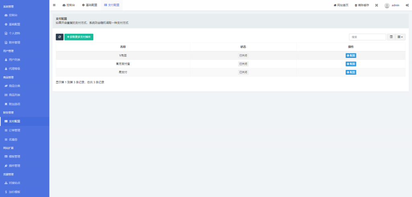Select the 官方支付宝 name cell

tap(123, 64)
